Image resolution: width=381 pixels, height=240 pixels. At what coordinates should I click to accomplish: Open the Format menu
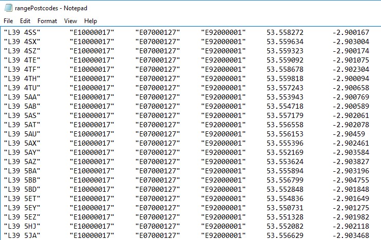47,21
